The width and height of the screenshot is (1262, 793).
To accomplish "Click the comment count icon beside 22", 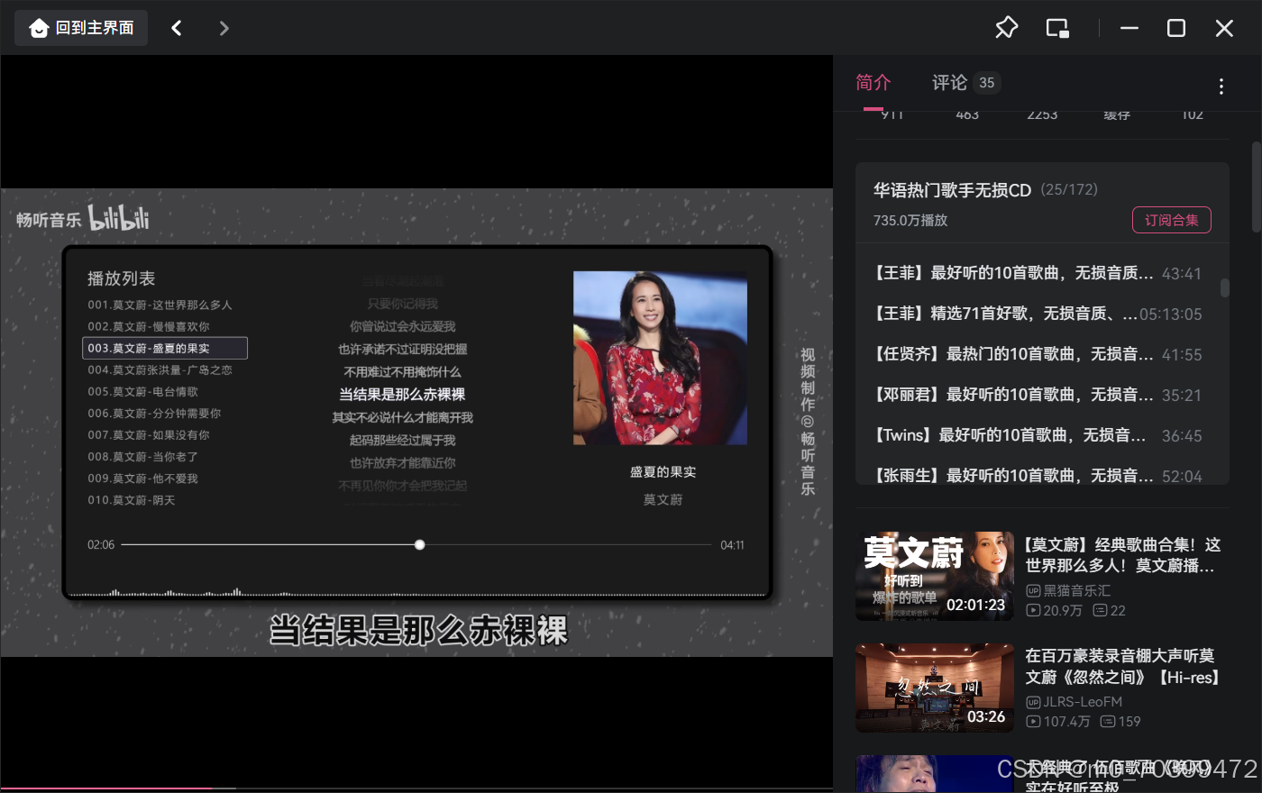I will tap(1100, 611).
